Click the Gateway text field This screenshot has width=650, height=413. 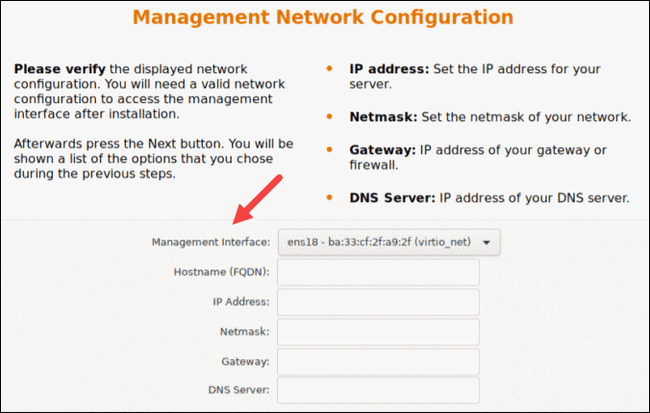tap(378, 362)
